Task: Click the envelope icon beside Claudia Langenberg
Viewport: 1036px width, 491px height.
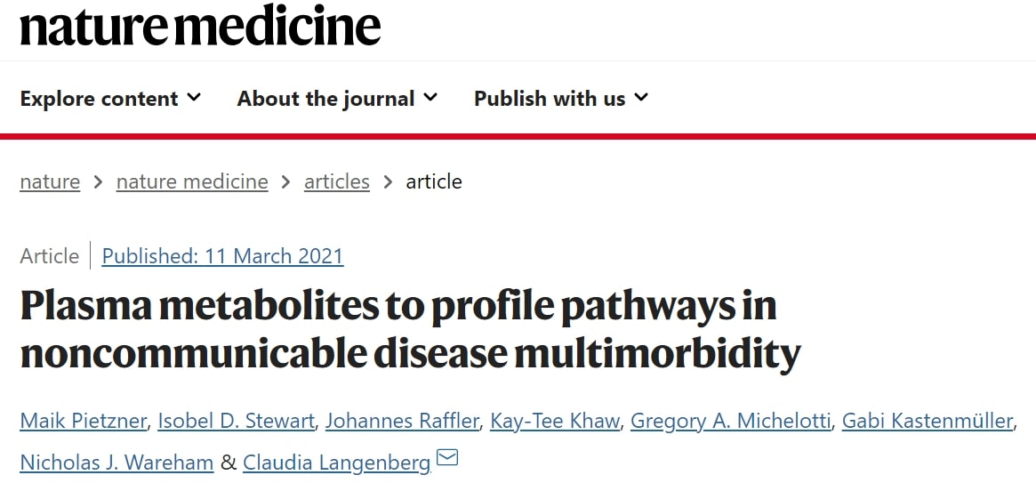Action: click(447, 457)
